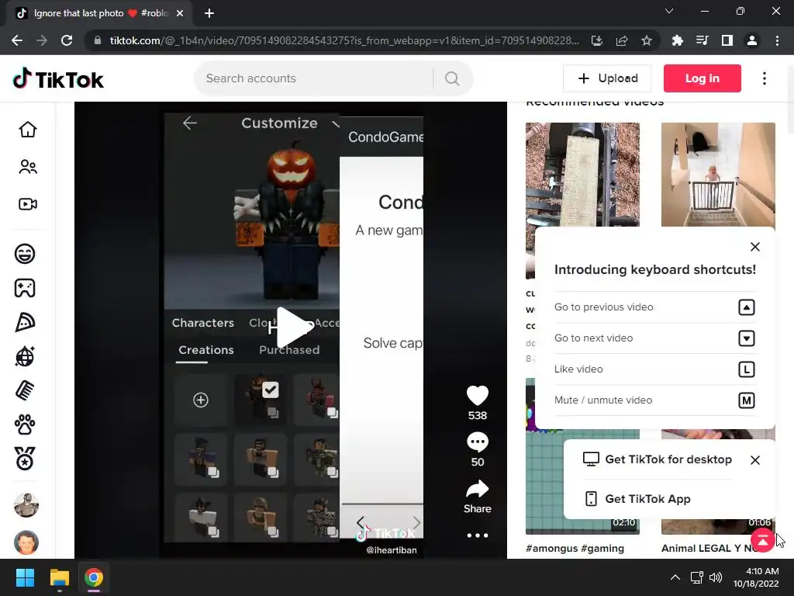Open the Chrome media control icon

pyautogui.click(x=703, y=40)
